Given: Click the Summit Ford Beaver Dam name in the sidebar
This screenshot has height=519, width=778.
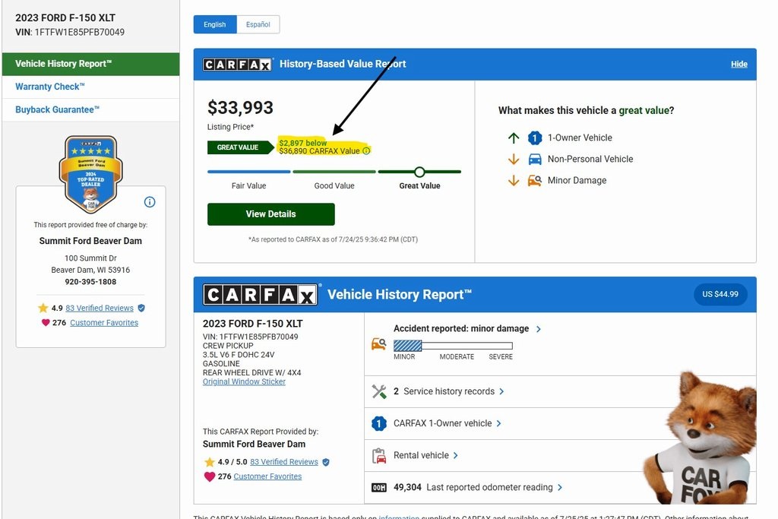Looking at the screenshot, I should tap(91, 241).
